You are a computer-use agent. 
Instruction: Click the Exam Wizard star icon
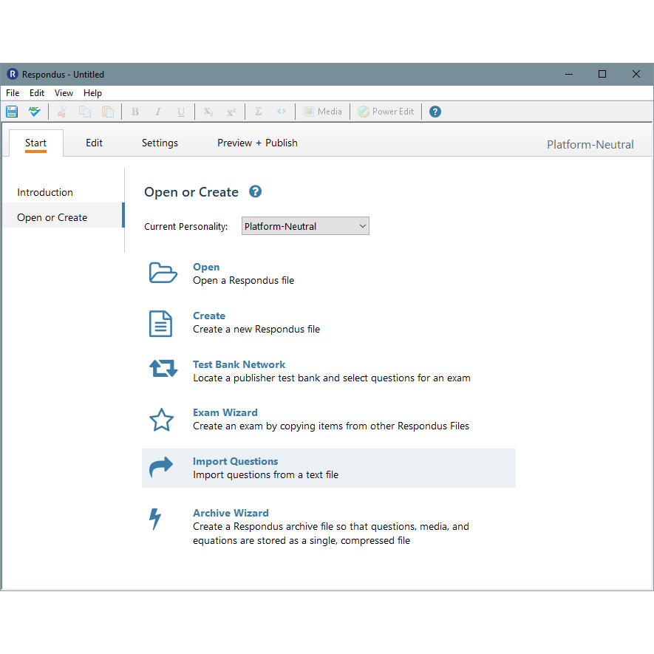pos(161,420)
